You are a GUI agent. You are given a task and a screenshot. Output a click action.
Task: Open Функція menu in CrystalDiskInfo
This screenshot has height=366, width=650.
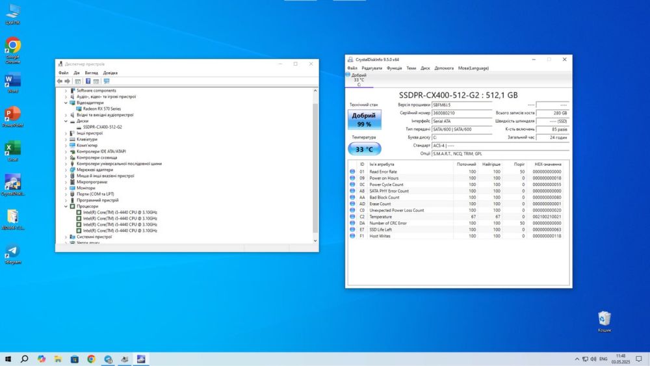[x=395, y=68]
